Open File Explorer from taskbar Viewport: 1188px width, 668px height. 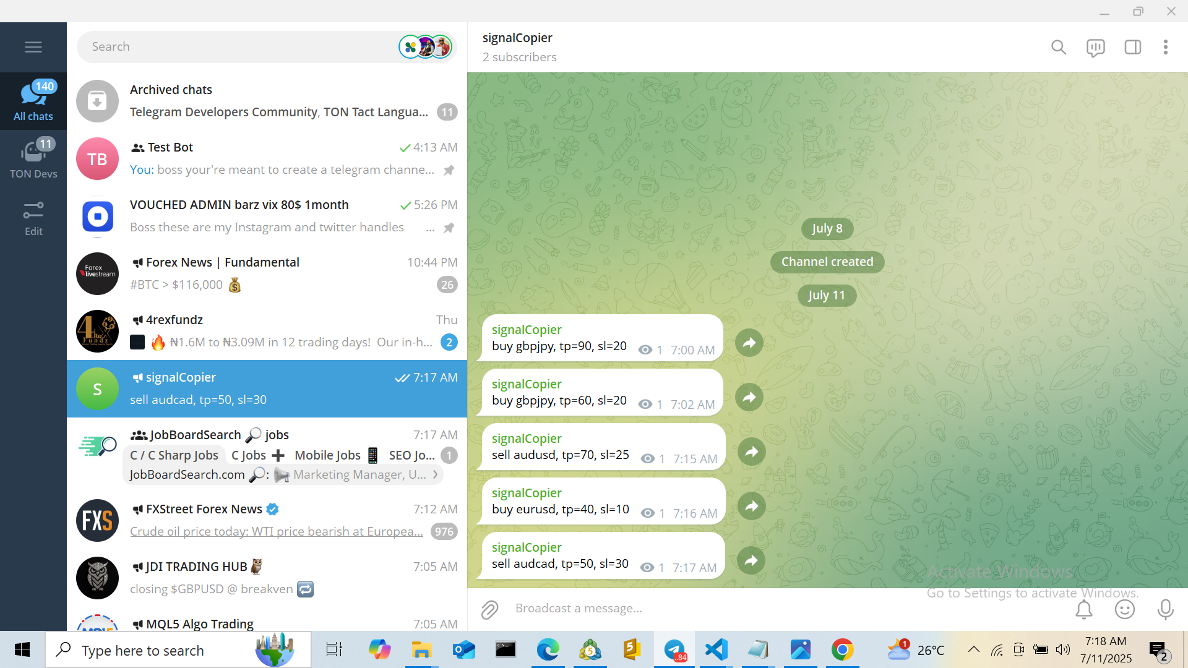(421, 650)
